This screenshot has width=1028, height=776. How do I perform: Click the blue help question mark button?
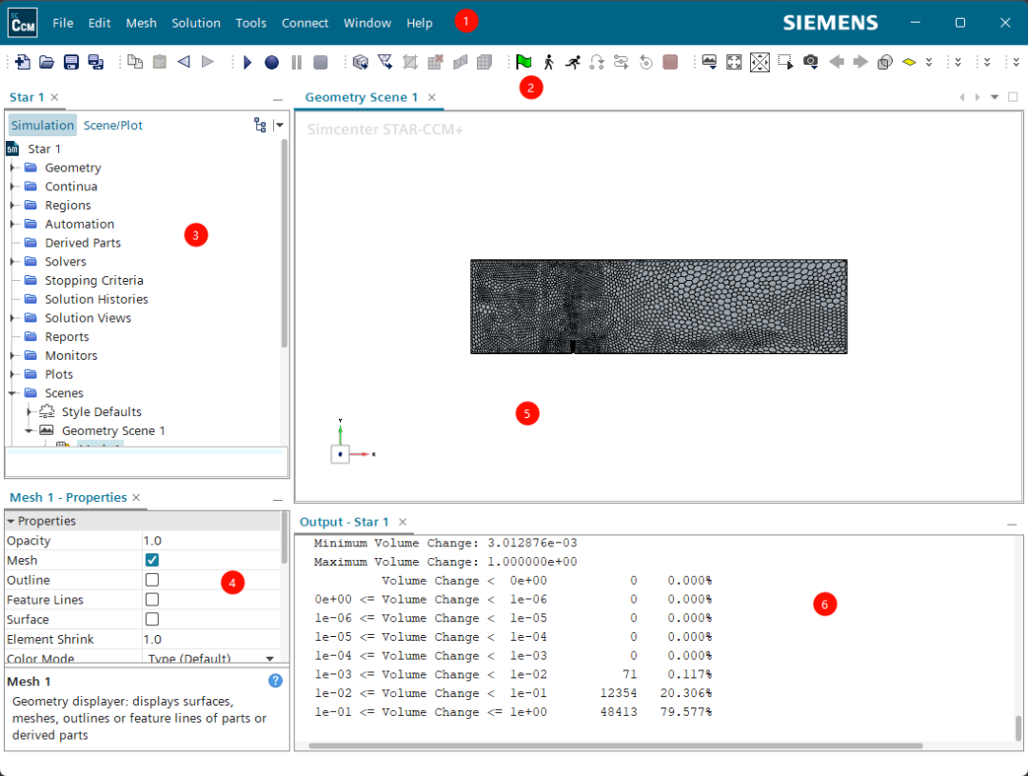276,681
